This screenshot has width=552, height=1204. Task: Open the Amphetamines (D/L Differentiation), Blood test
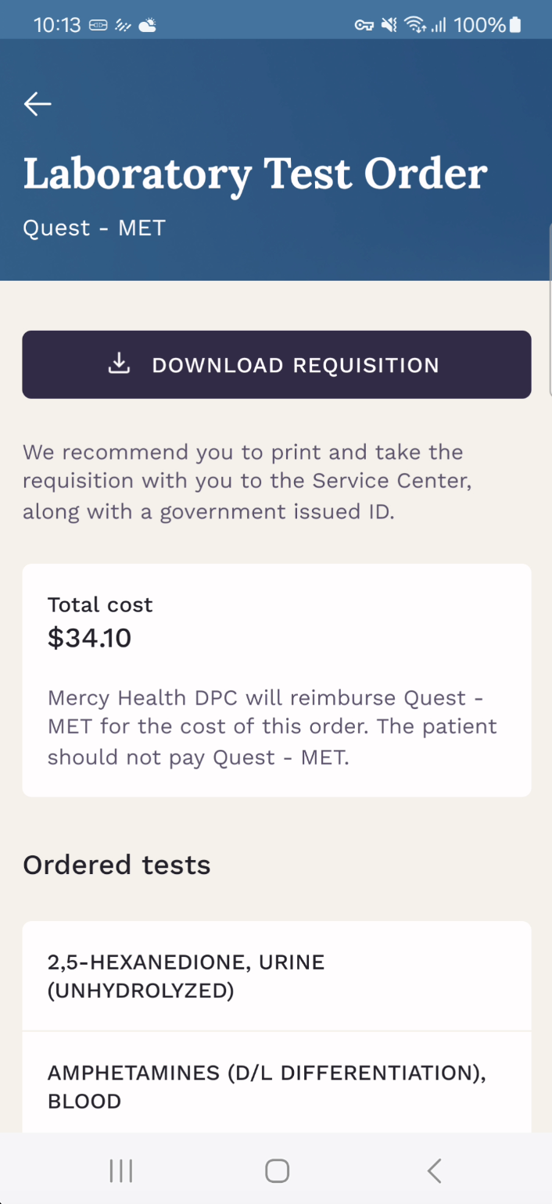coord(277,1086)
